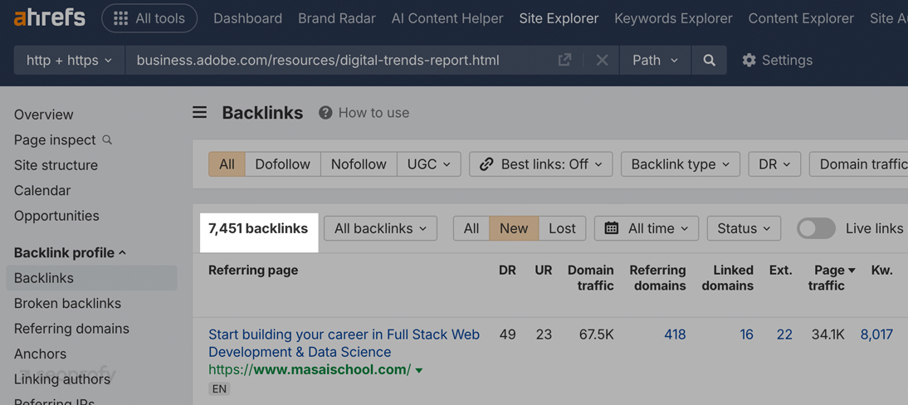Open Content Explorer
The image size is (908, 405).
[801, 18]
